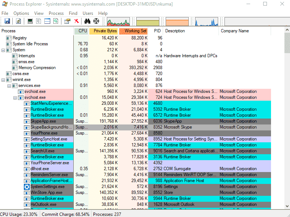This screenshot has width=290, height=217.
Task: Click the dllhost.exe process icon
Action: (x=27, y=169)
